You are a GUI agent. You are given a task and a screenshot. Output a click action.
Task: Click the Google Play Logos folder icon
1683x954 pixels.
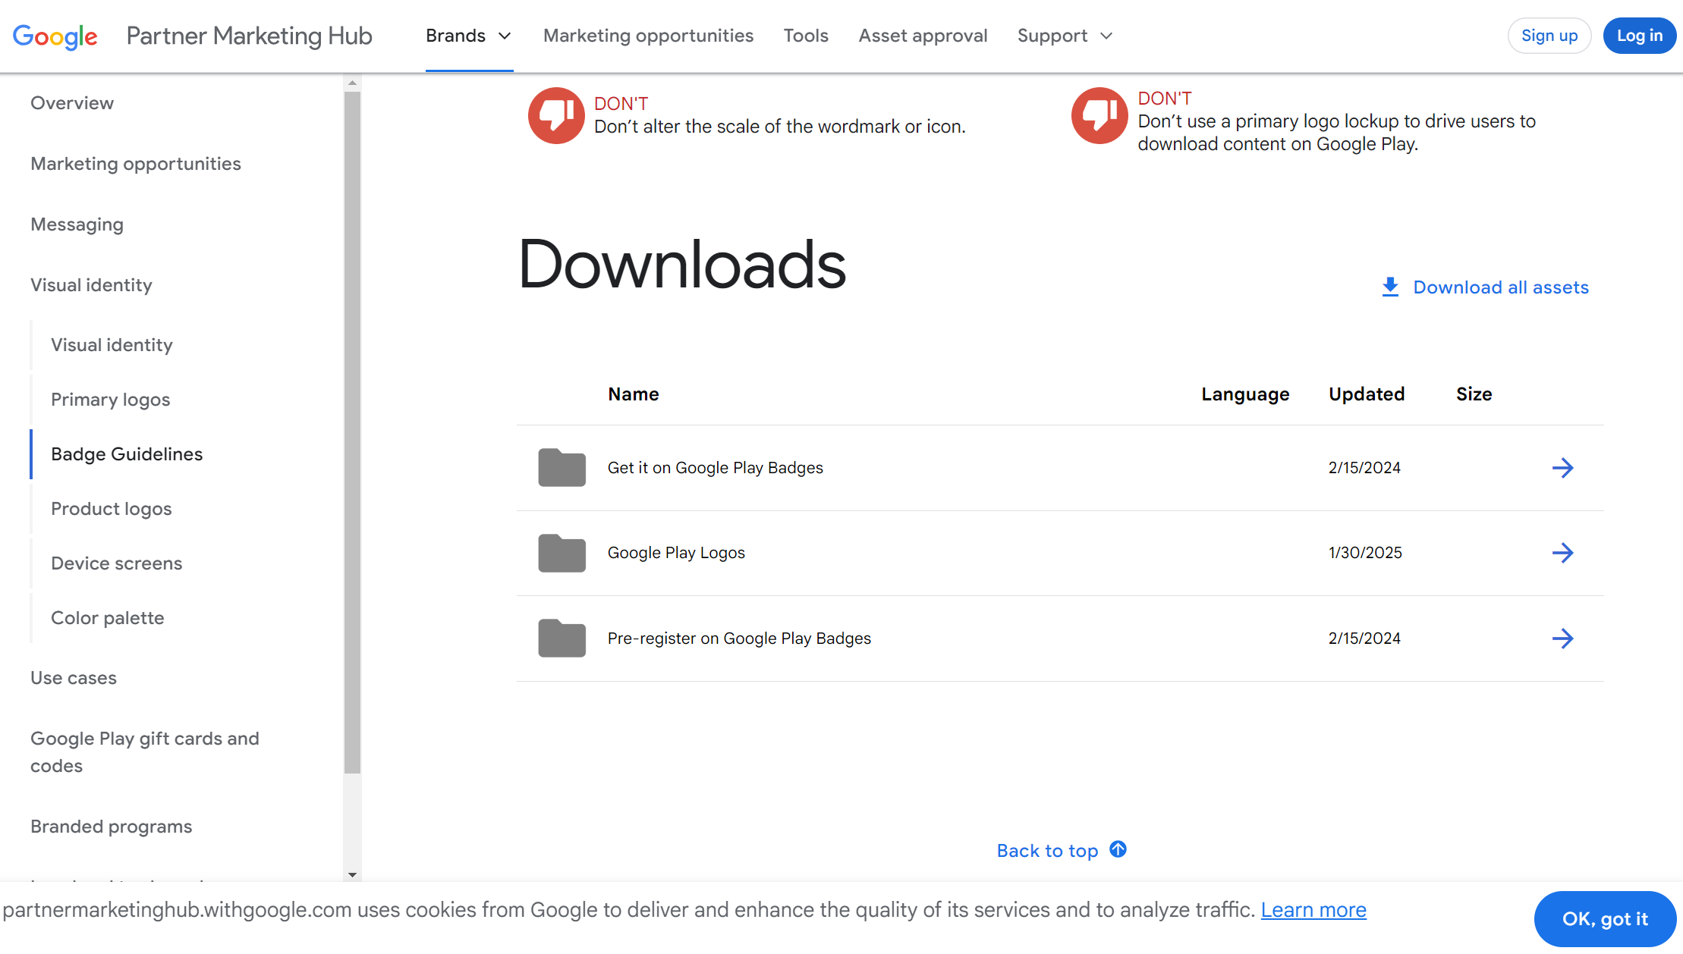(x=562, y=553)
